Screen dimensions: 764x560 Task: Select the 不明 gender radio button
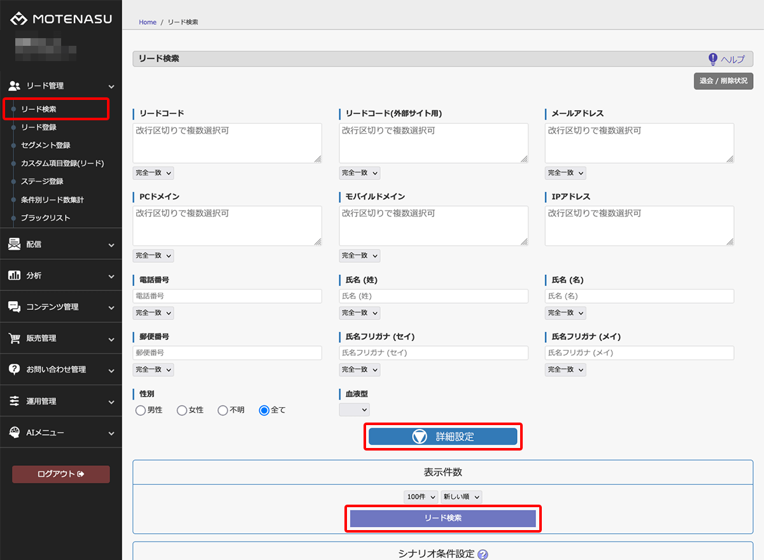pos(223,410)
